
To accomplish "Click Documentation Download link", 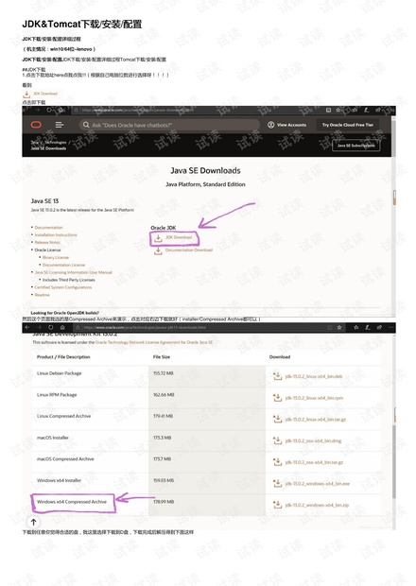I will (x=189, y=250).
